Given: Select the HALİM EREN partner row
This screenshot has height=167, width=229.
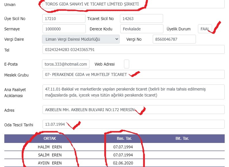Looking at the screenshot, I should click(x=114, y=147).
